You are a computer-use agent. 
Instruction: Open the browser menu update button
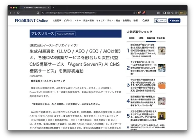(182, 13)
